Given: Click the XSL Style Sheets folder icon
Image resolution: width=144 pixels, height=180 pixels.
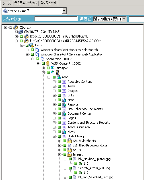Looking at the screenshot, I should (69, 141).
